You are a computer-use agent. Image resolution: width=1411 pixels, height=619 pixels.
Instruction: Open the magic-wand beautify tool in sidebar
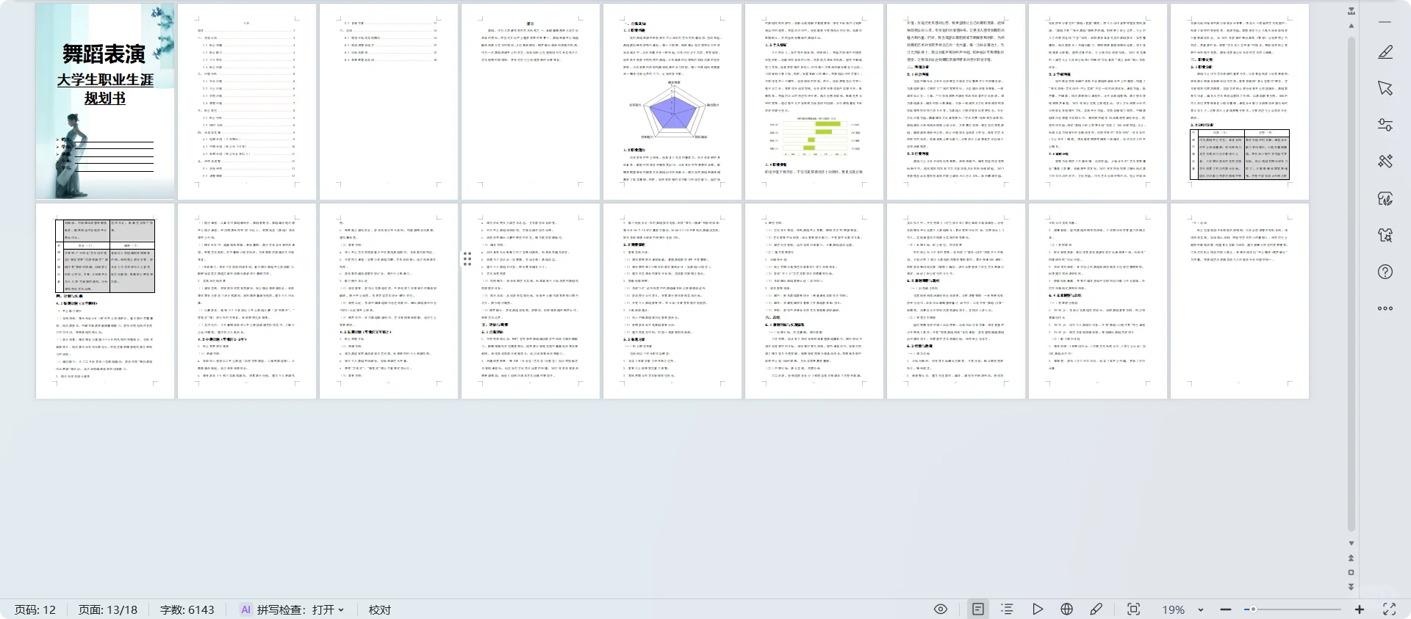[1385, 162]
